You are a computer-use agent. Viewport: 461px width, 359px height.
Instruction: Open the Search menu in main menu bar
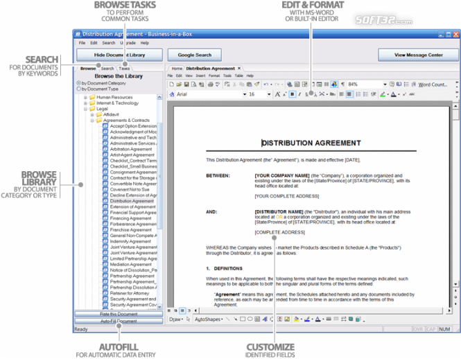pos(108,43)
